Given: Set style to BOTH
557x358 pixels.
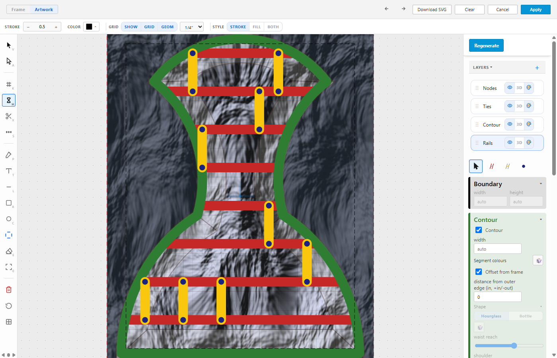Looking at the screenshot, I should (x=273, y=27).
